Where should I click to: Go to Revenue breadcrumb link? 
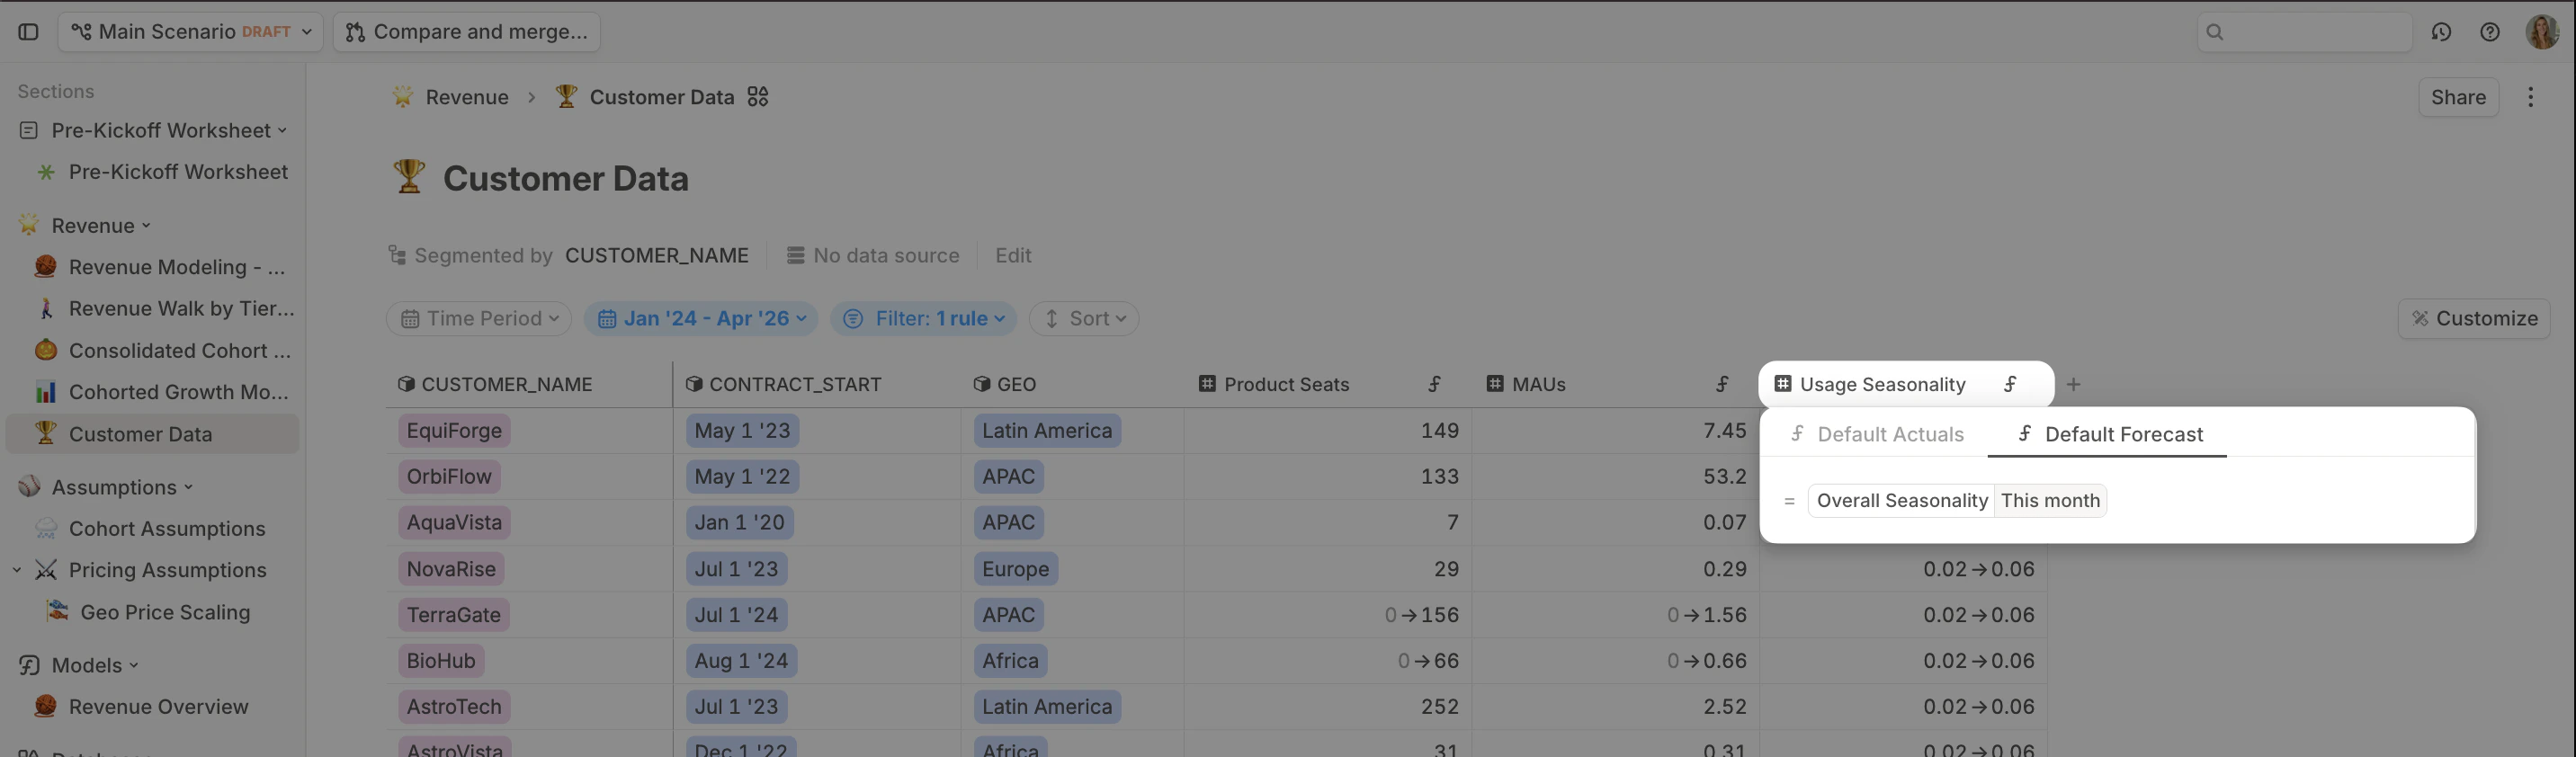(467, 97)
